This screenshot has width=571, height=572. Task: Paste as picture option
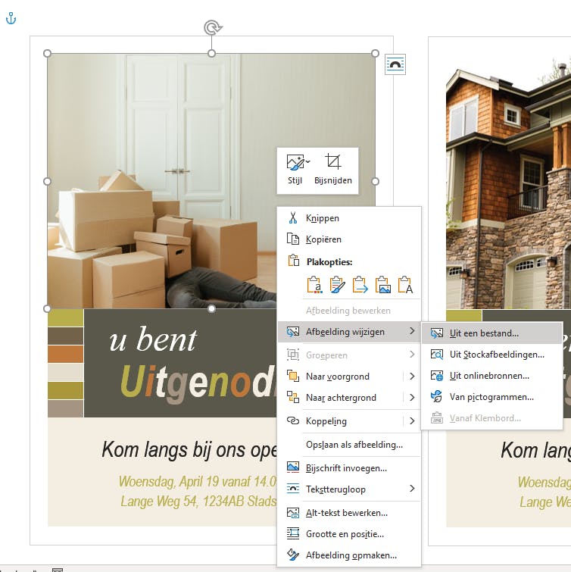(382, 285)
